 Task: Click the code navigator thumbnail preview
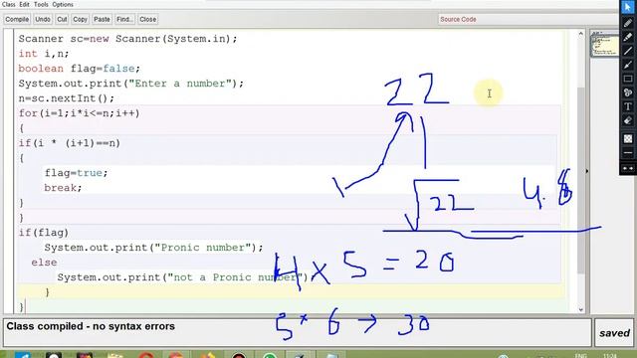pos(604,45)
